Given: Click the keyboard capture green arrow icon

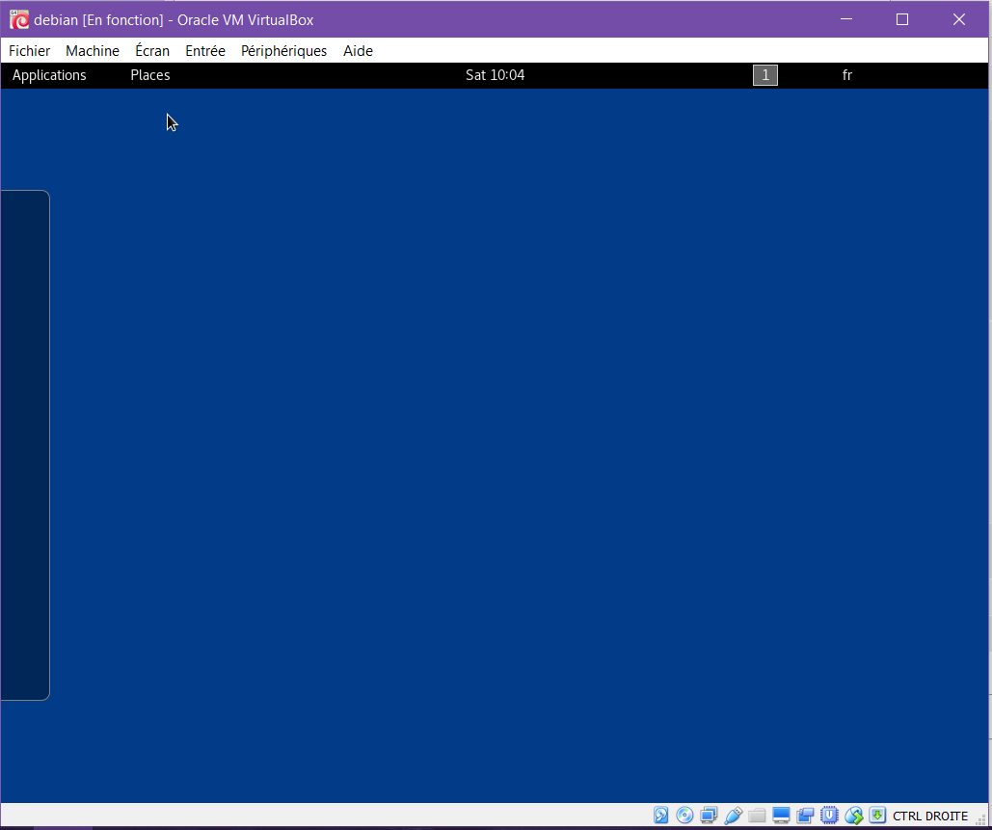Looking at the screenshot, I should point(877,816).
